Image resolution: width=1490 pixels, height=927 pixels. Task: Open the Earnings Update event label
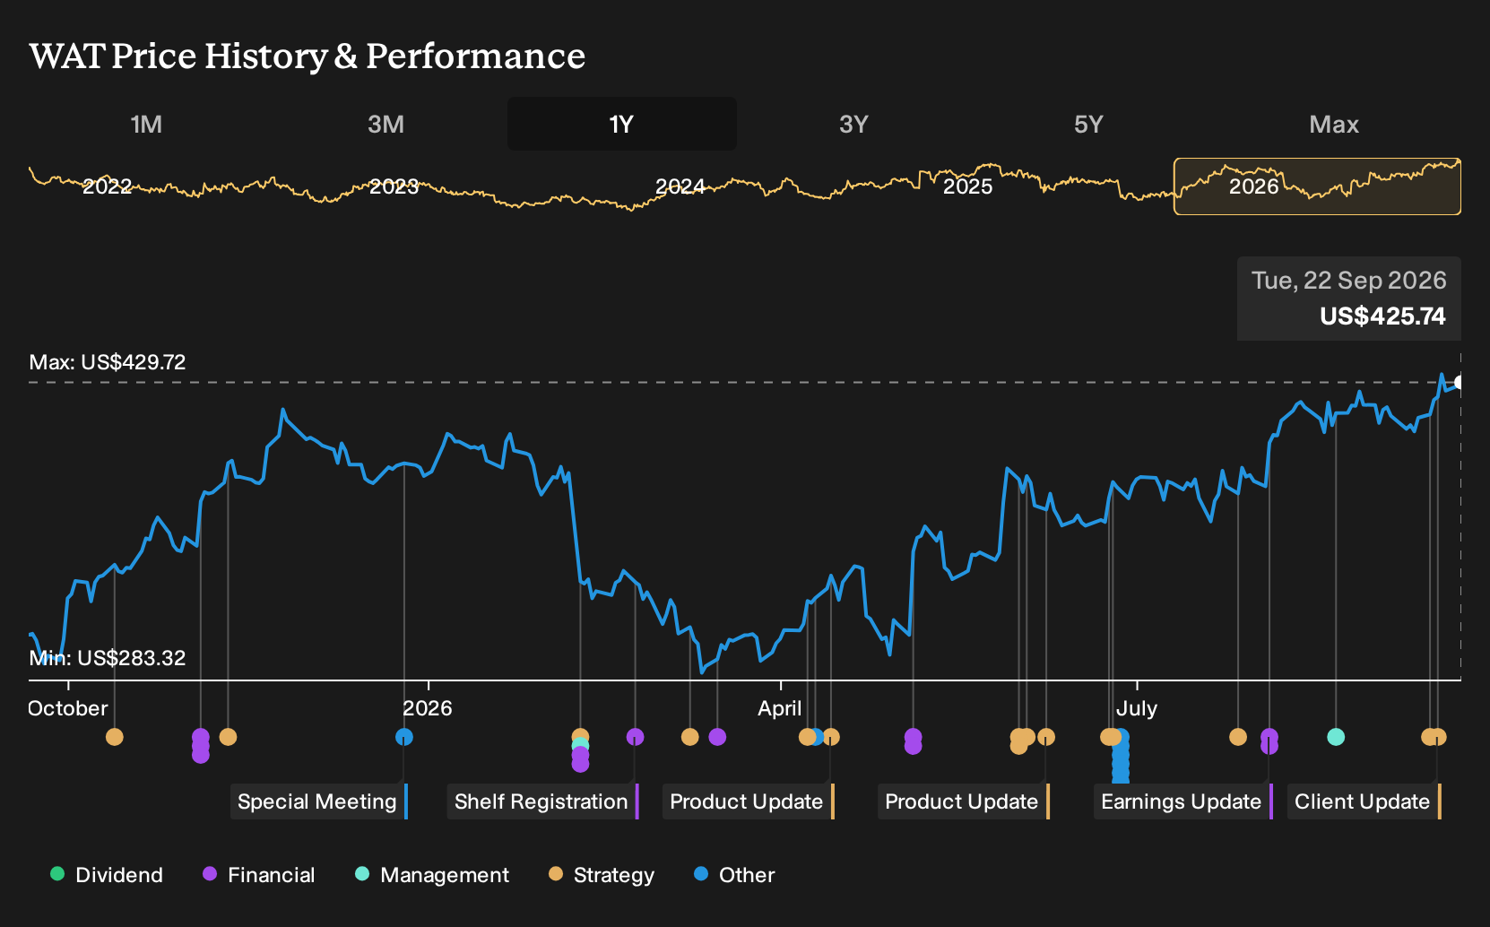[x=1182, y=801]
